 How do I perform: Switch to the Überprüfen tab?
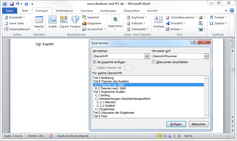pos(132,11)
